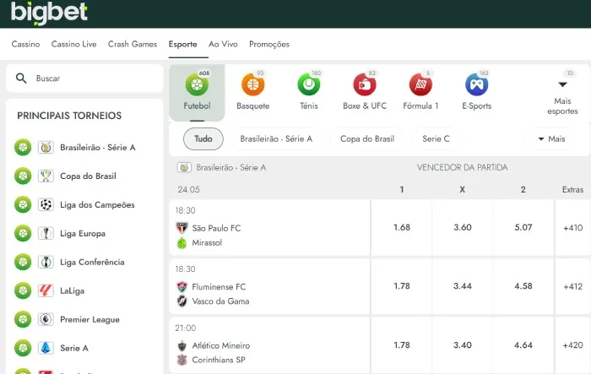Image resolution: width=591 pixels, height=374 pixels.
Task: Open Fluminense FC match details
Action: coord(270,286)
